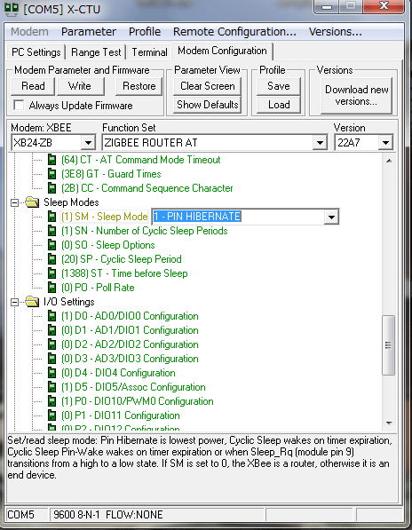Click the green icon beside D3 - AD3/DIO3 Configuration
412x530 pixels.
51,359
